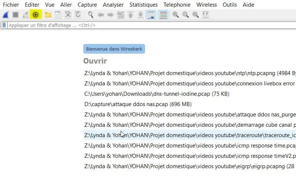Go forward to next packet arrow
This screenshot has height=190, width=296.
(110, 15)
